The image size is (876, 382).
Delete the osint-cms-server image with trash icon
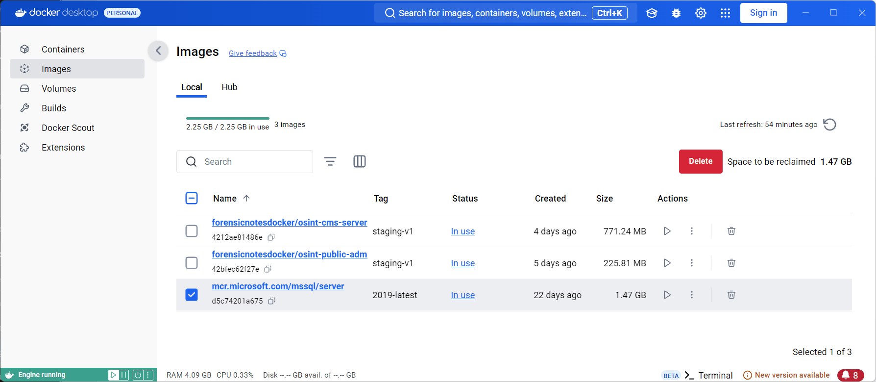pyautogui.click(x=731, y=231)
